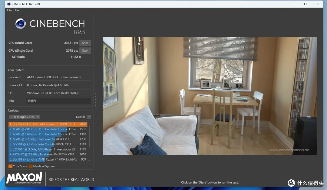Minimize the Cinebench window
This screenshot has width=327, height=190.
[294, 4]
